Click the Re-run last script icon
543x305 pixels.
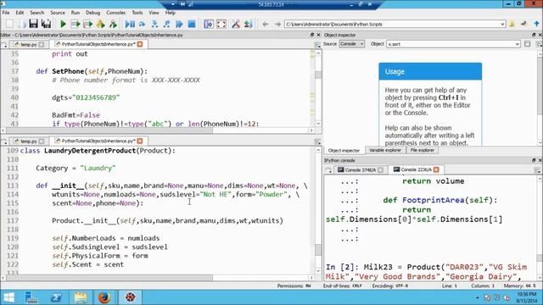click(113, 24)
